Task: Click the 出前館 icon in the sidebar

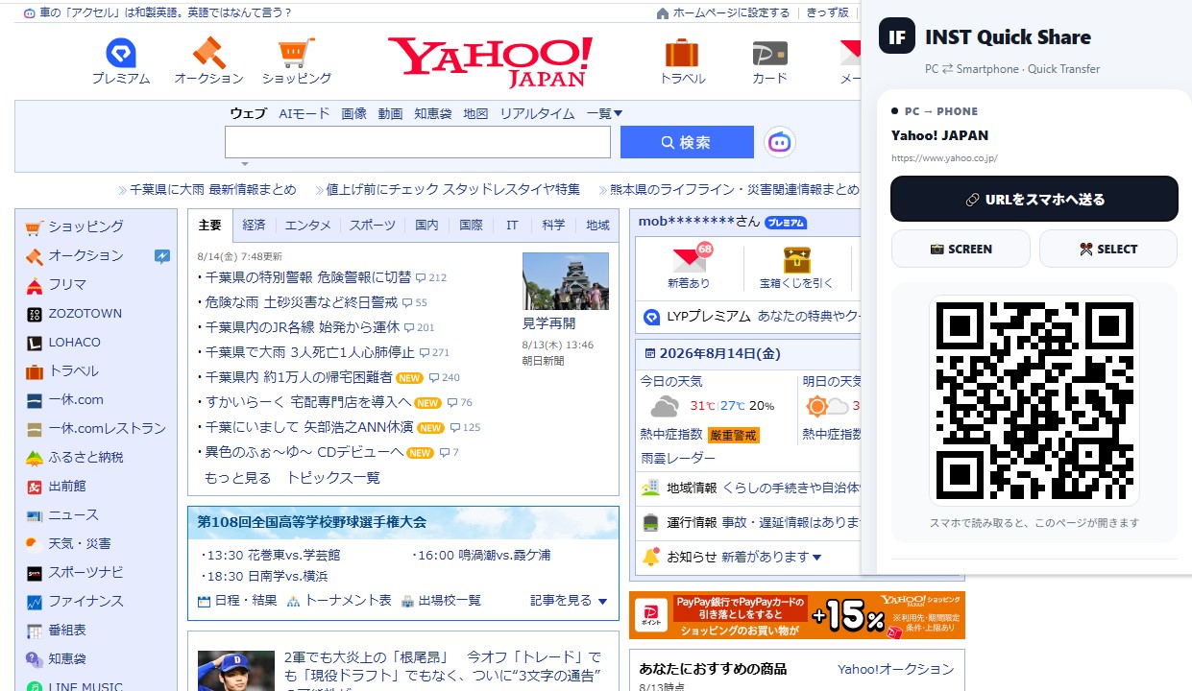Action: (x=34, y=487)
